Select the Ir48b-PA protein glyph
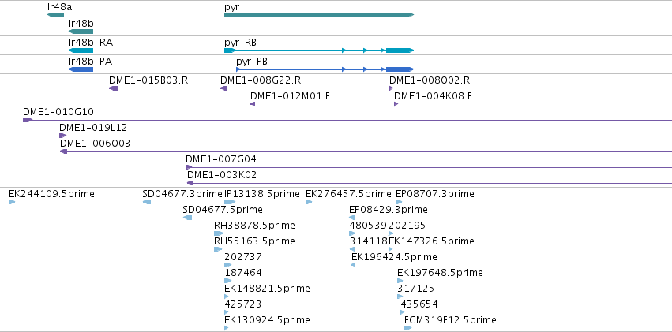Image resolution: width=672 pixels, height=332 pixels. (x=81, y=69)
